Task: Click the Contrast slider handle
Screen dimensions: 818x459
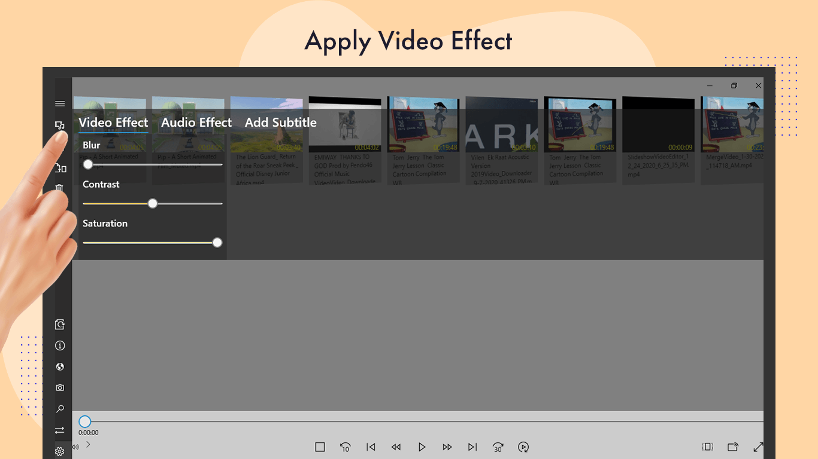Action: 153,204
